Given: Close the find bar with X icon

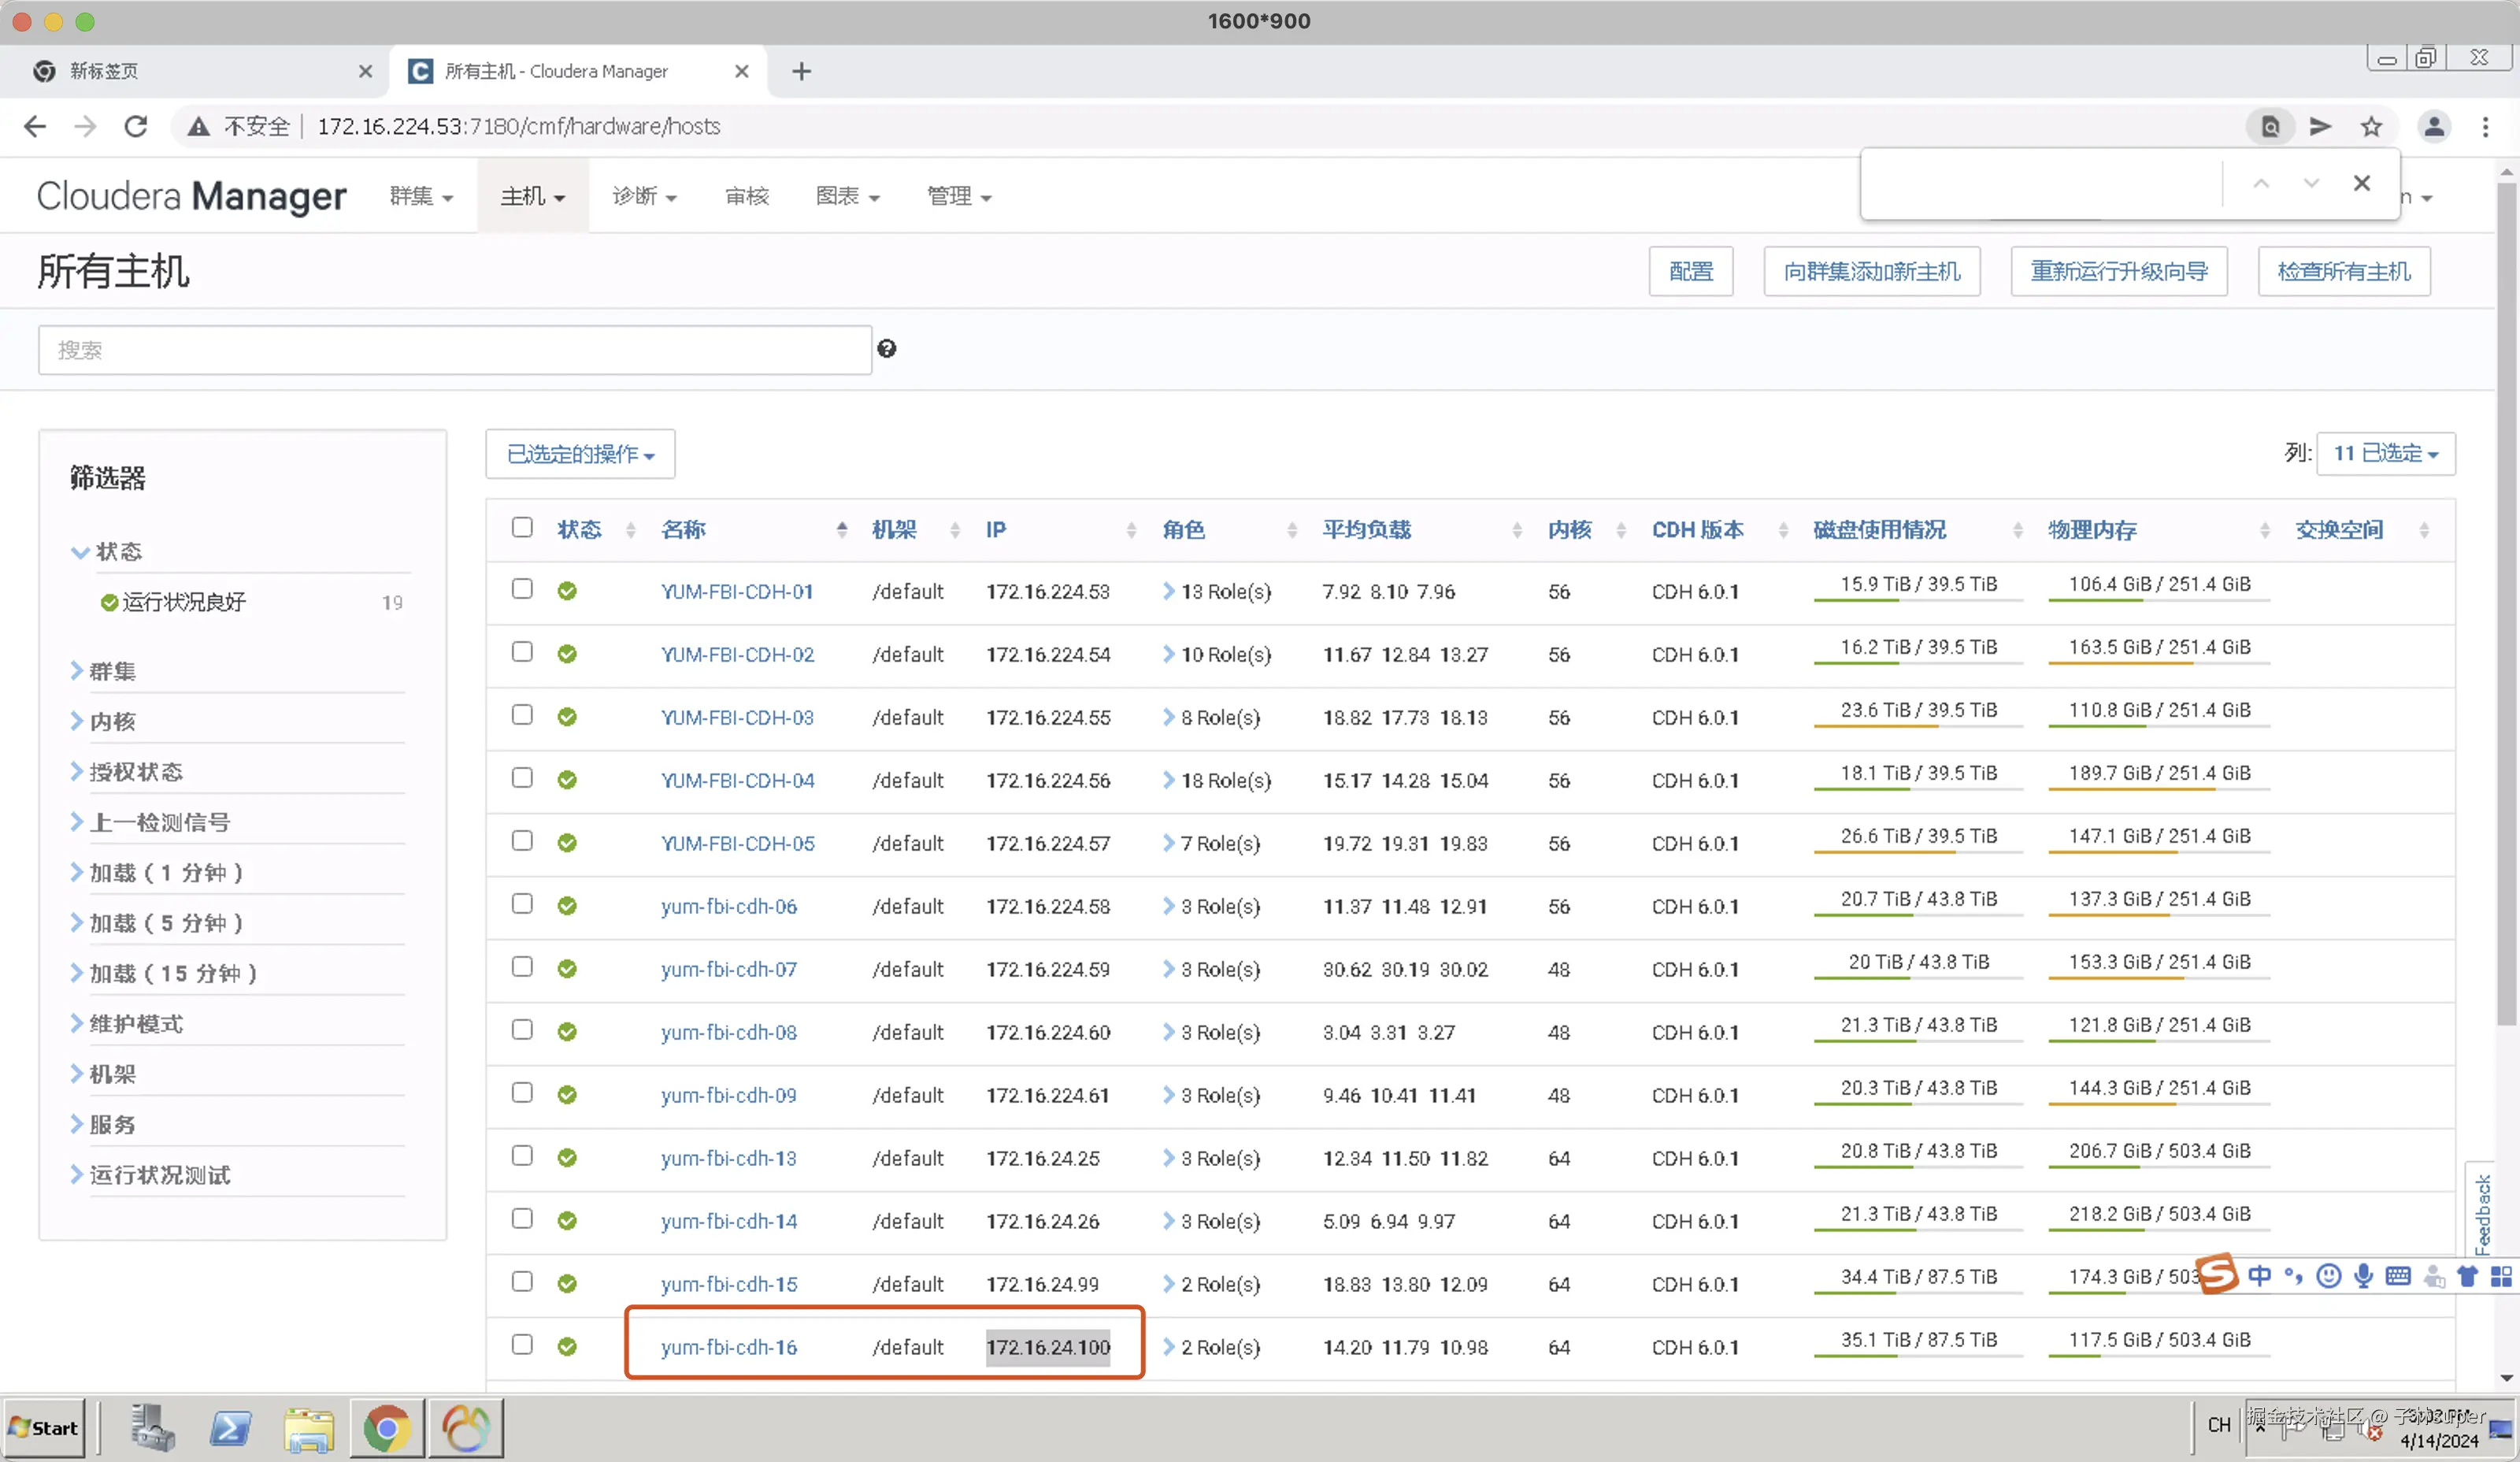Looking at the screenshot, I should point(2361,183).
